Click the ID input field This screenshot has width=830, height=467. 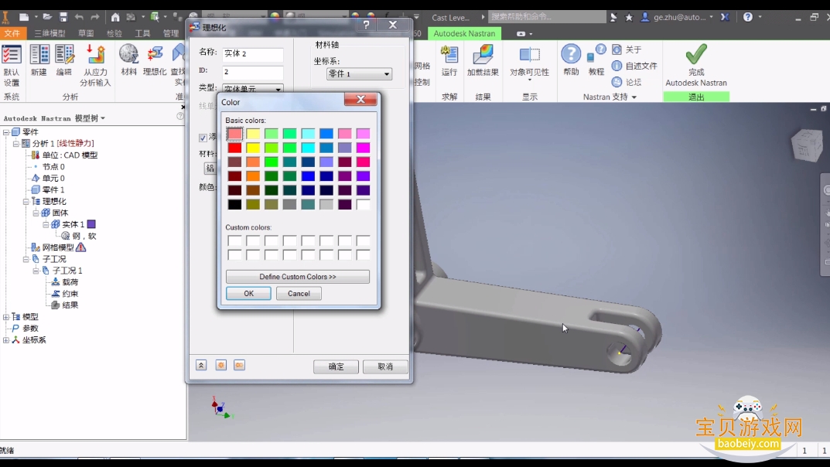pyautogui.click(x=252, y=72)
